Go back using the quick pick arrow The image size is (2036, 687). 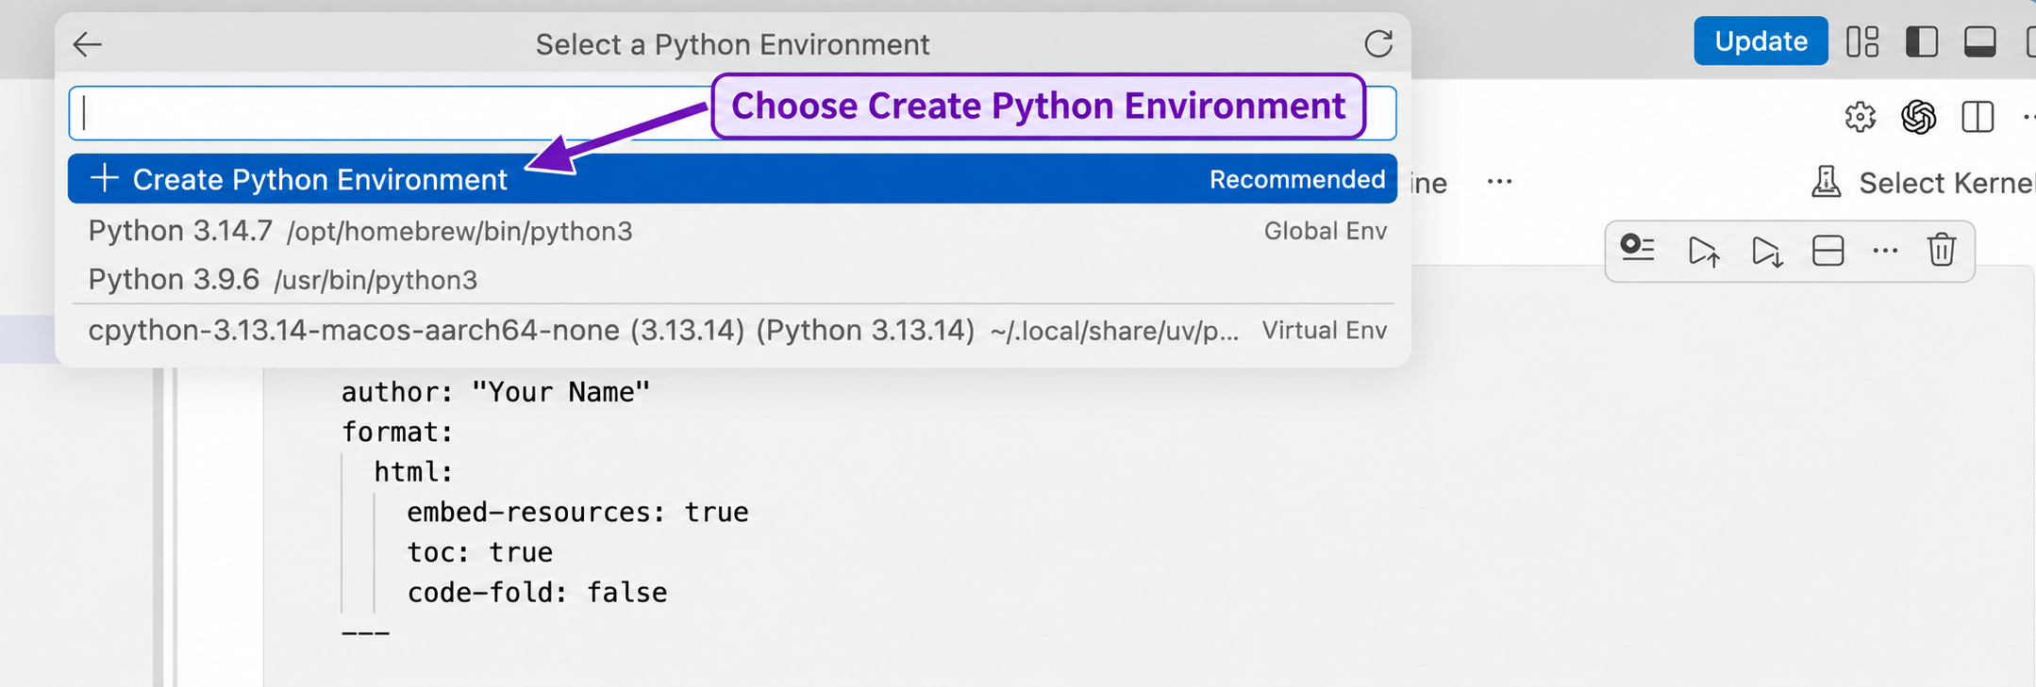tap(87, 44)
